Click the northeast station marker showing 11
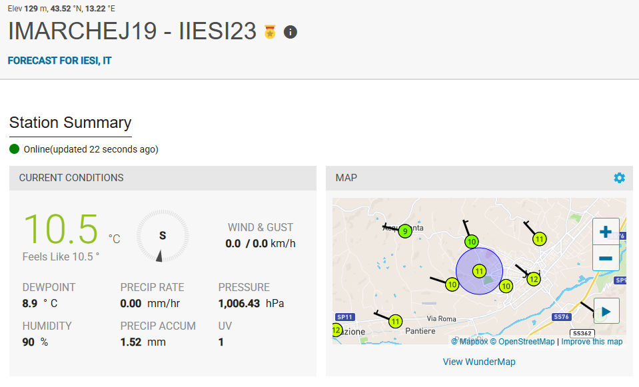The height and width of the screenshot is (387, 639). pyautogui.click(x=540, y=239)
